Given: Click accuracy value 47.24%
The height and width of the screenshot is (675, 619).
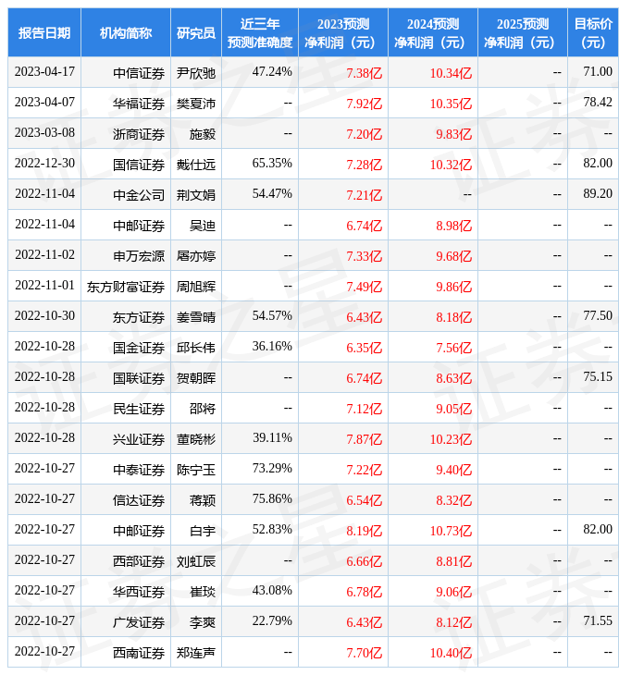Looking at the screenshot, I should point(272,72).
